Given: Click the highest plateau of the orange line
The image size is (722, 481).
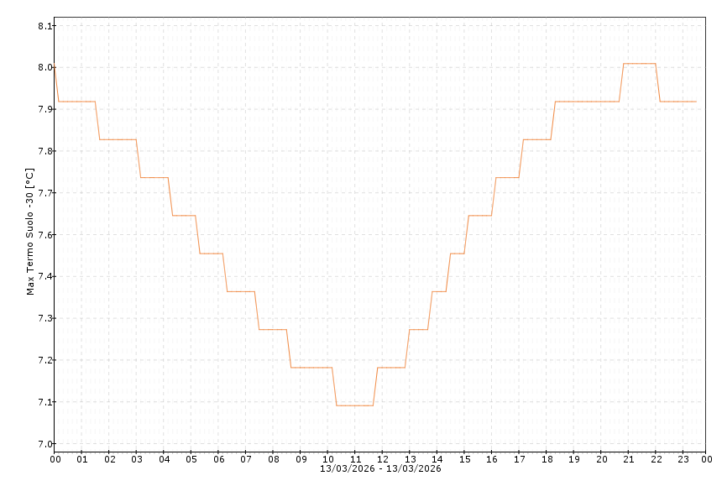Looking at the screenshot, I should pos(639,64).
